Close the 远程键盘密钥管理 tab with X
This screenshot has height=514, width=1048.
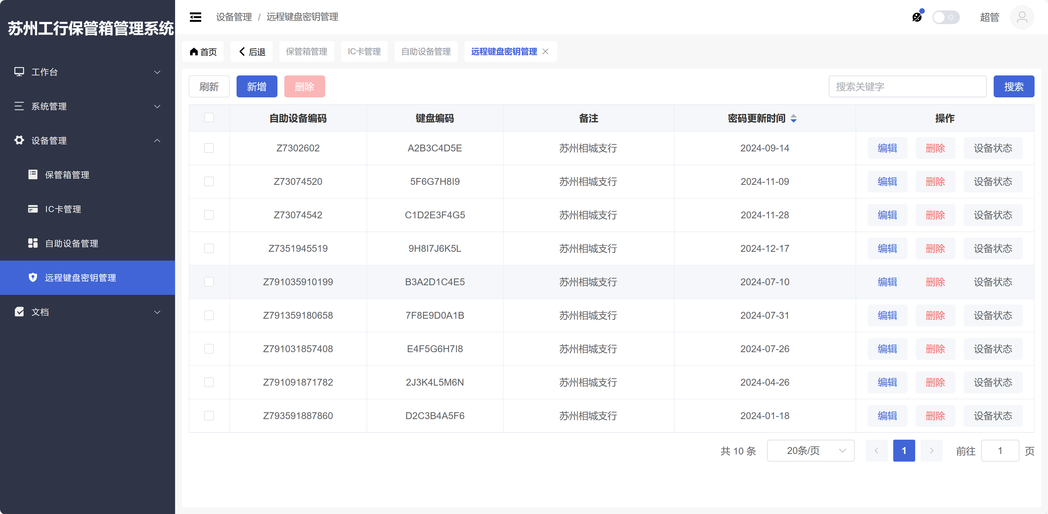pyautogui.click(x=546, y=52)
